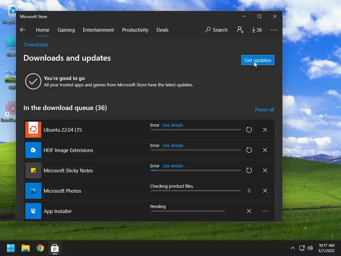Open File Explorer from the taskbar

[25, 248]
